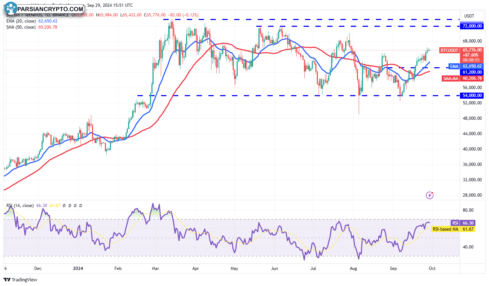This screenshot has width=489, height=286.
Task: Click the 80.00 RSI scale level
Action: pyautogui.click(x=468, y=210)
